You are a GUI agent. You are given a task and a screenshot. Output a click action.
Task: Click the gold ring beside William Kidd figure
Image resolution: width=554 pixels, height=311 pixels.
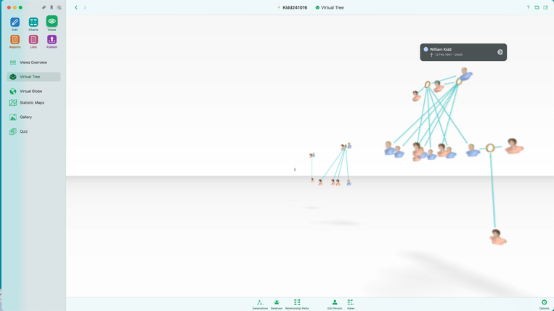(x=459, y=82)
